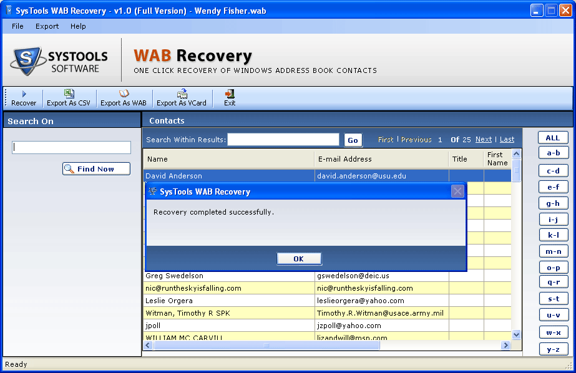This screenshot has height=373, width=576.
Task: Click the Search On input field
Action: pos(71,148)
